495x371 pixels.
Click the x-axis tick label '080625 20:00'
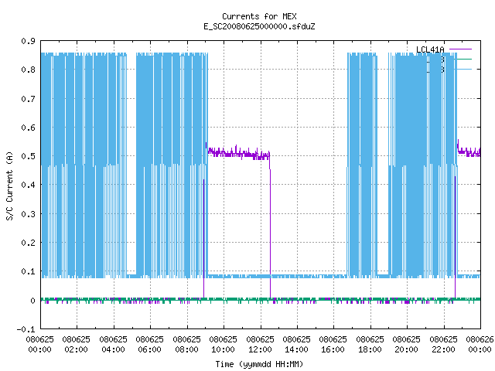click(407, 344)
